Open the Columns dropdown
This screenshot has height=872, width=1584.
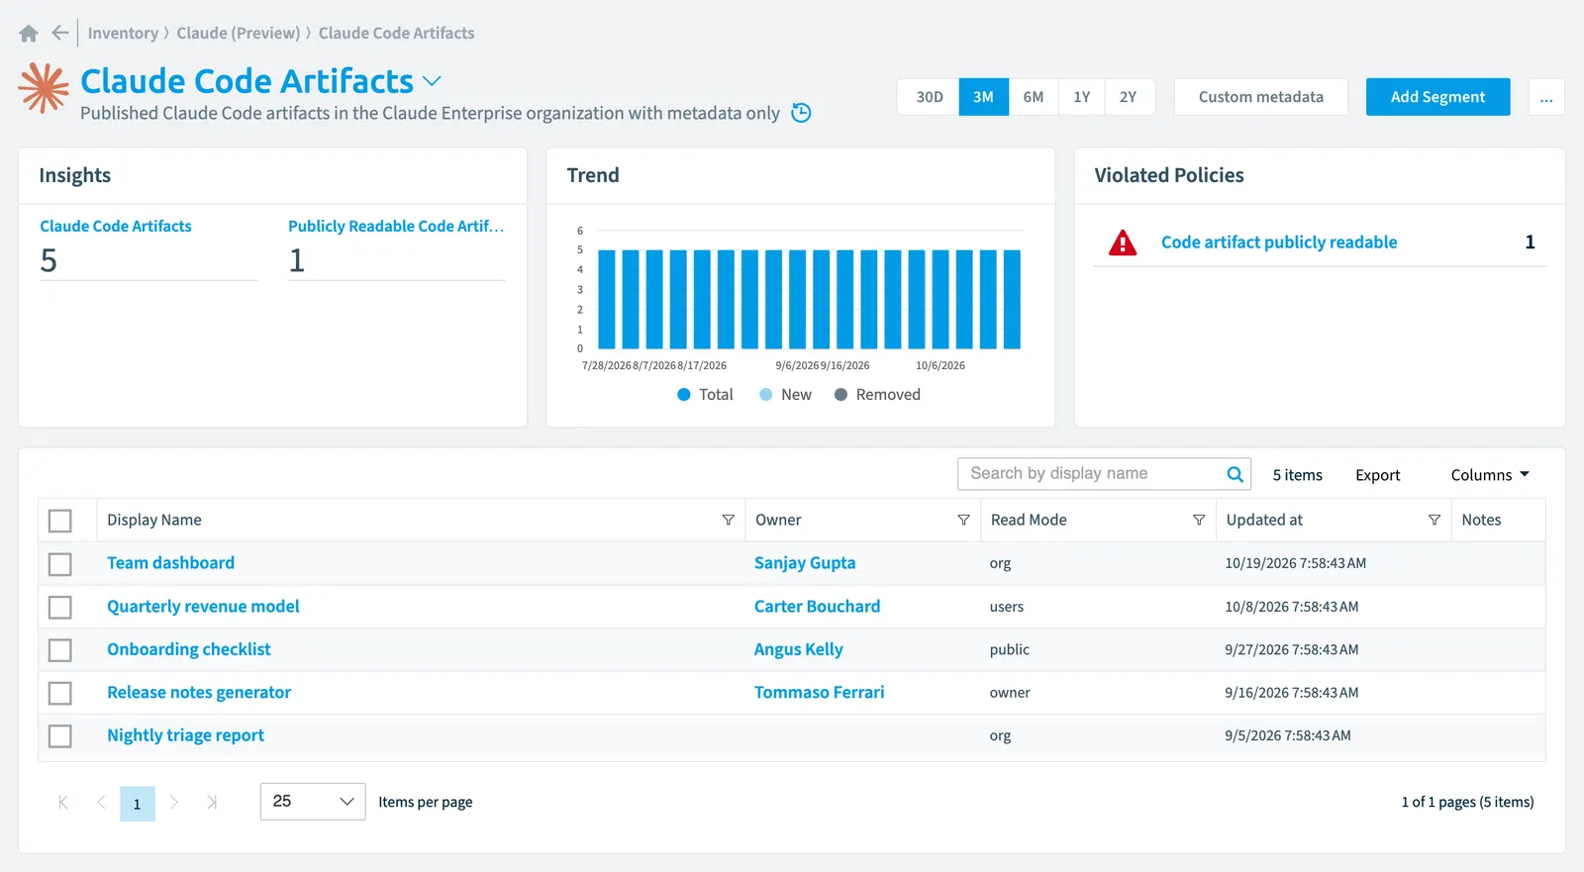pos(1490,475)
